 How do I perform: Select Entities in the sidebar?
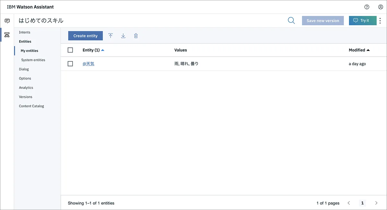pyautogui.click(x=25, y=41)
